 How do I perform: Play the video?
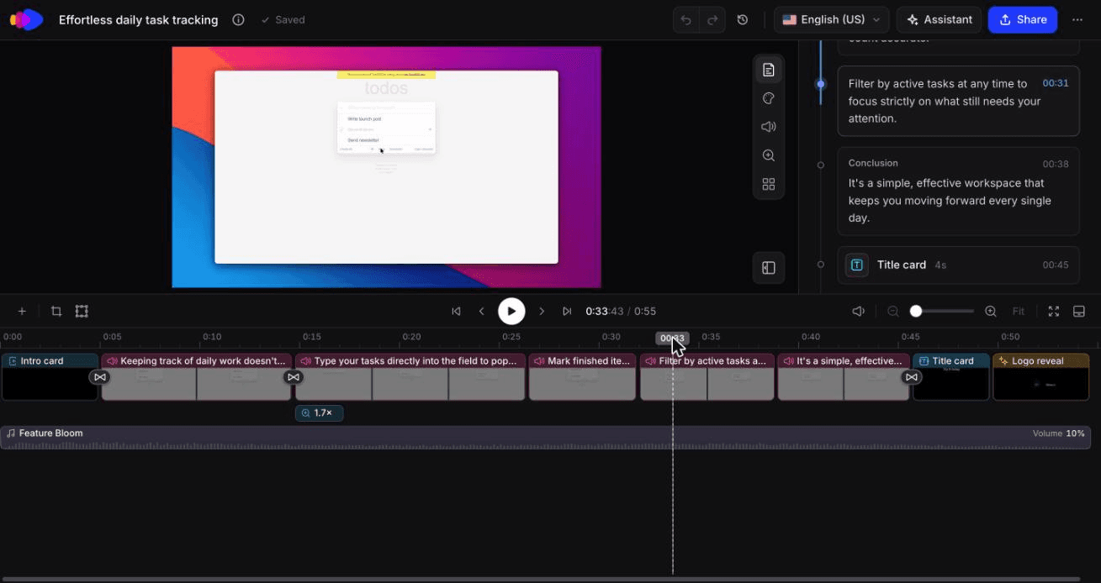511,311
